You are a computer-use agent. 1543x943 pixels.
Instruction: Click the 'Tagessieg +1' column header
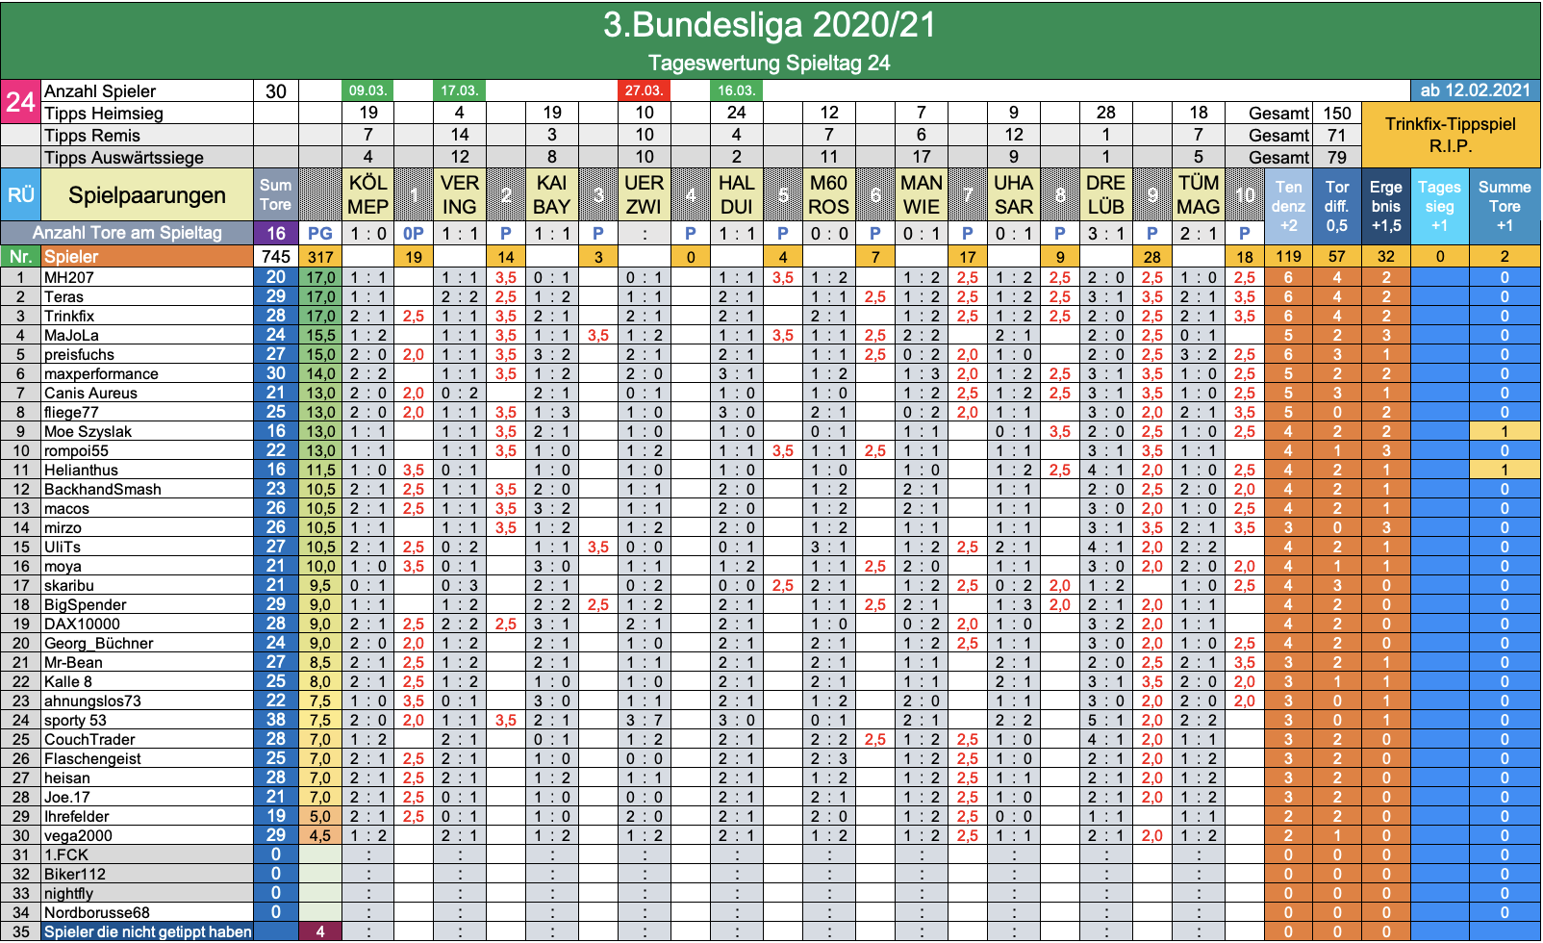pos(1440,206)
